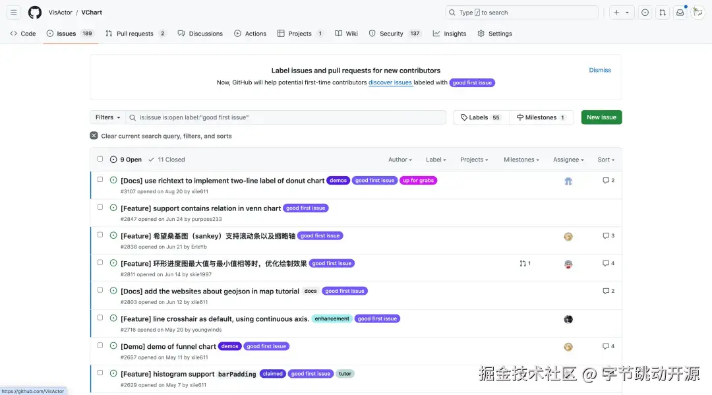
Task: Click the 9 Open issues toggle filter
Action: (x=127, y=159)
